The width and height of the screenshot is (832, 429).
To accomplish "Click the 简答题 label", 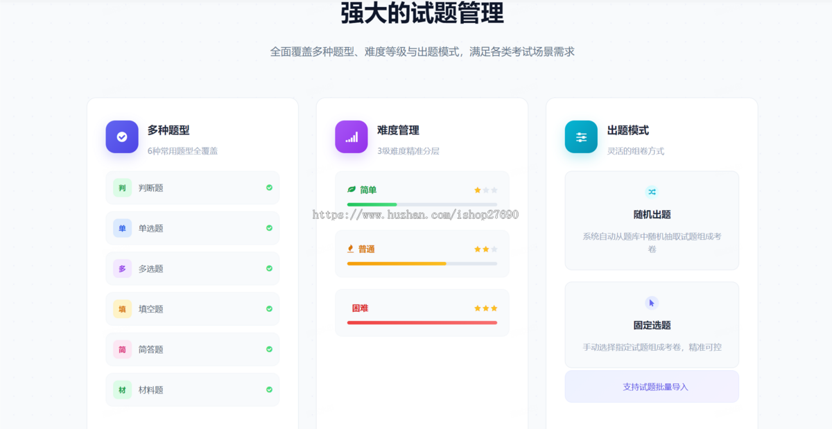I will pos(151,349).
